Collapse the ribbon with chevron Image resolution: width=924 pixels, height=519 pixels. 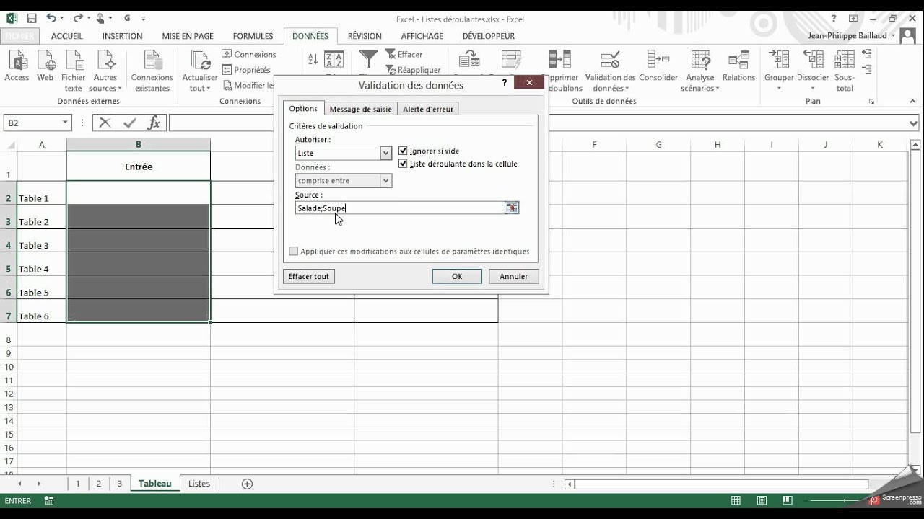(x=912, y=102)
